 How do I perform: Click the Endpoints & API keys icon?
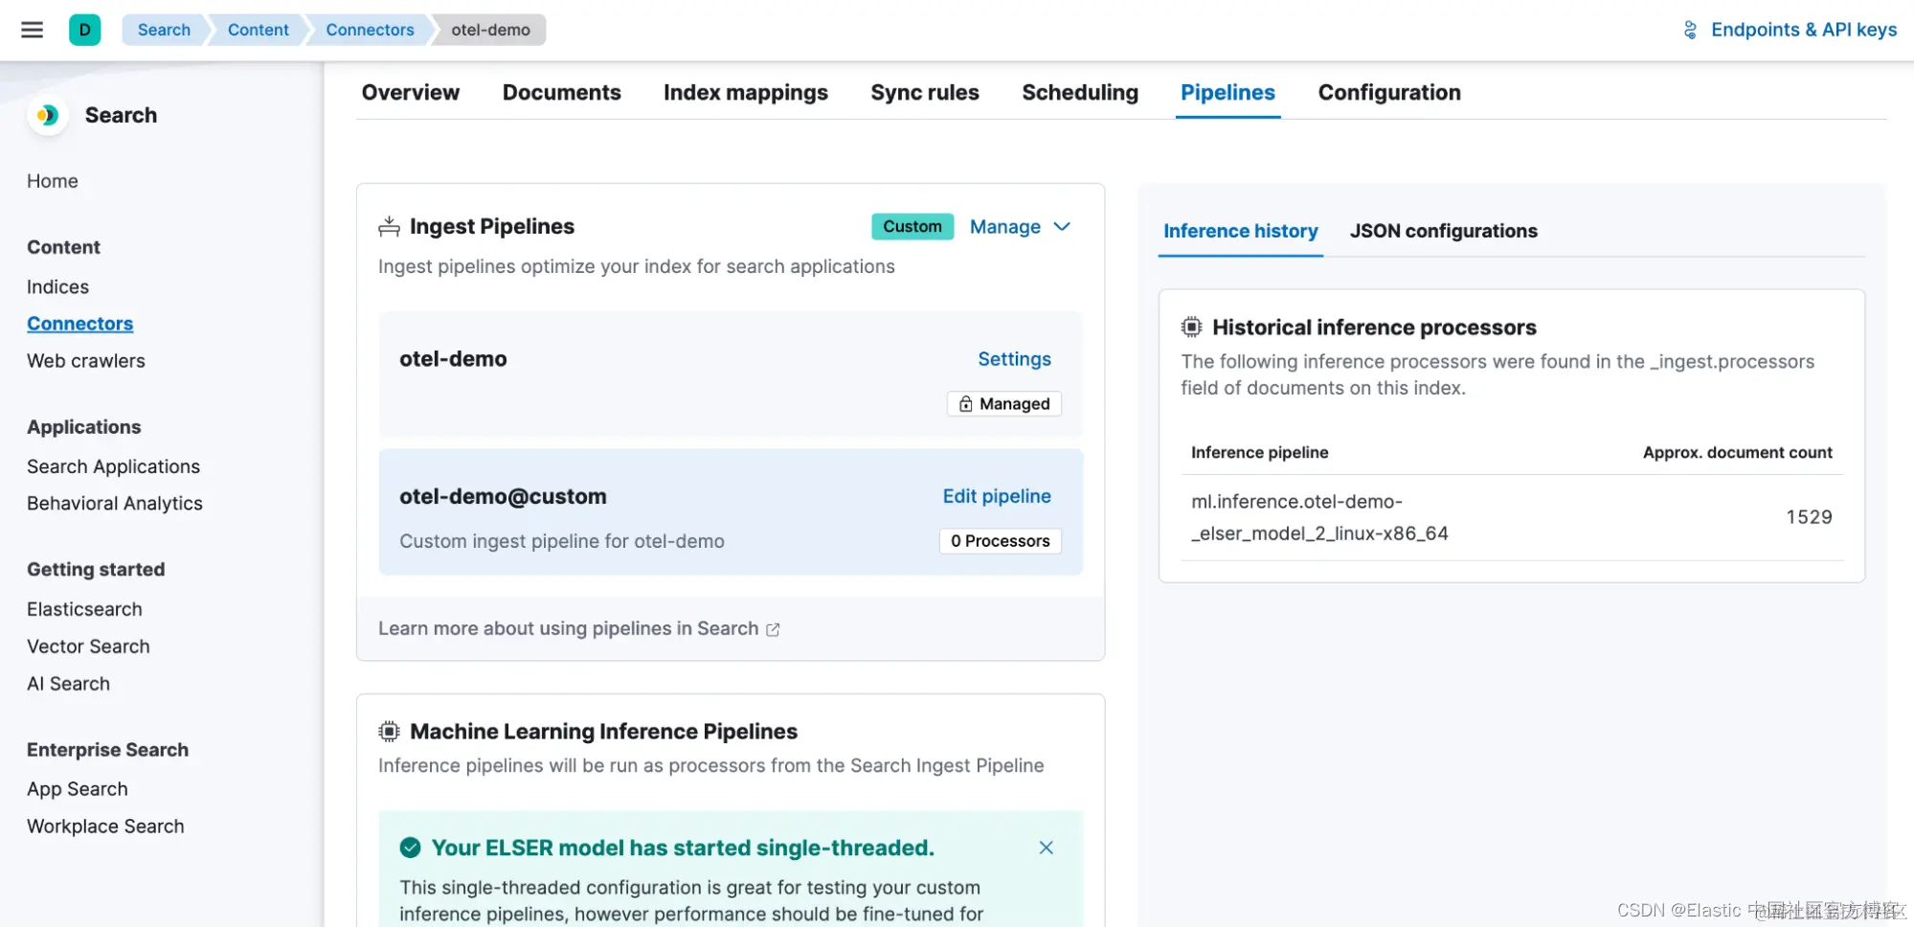[1690, 30]
